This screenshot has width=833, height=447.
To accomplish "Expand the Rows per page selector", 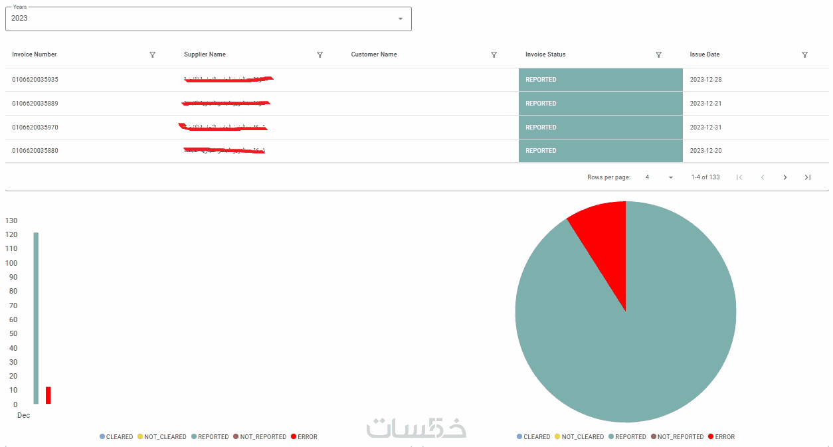I will [659, 177].
